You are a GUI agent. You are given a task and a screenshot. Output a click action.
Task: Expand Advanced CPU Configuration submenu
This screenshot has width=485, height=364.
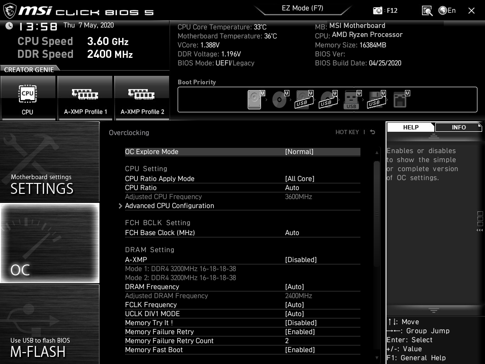click(169, 206)
